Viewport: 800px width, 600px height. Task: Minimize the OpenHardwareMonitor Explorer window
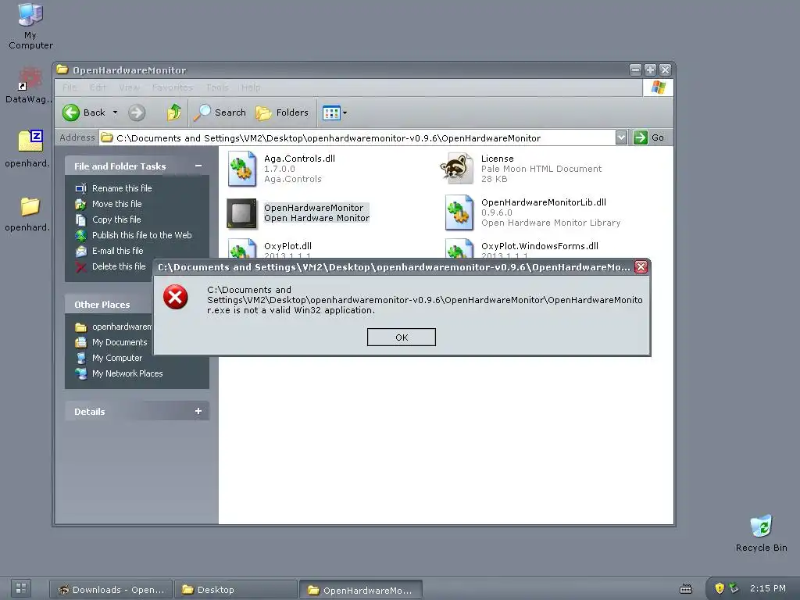pyautogui.click(x=635, y=70)
